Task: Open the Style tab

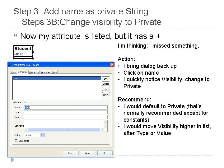Action: click(x=54, y=72)
